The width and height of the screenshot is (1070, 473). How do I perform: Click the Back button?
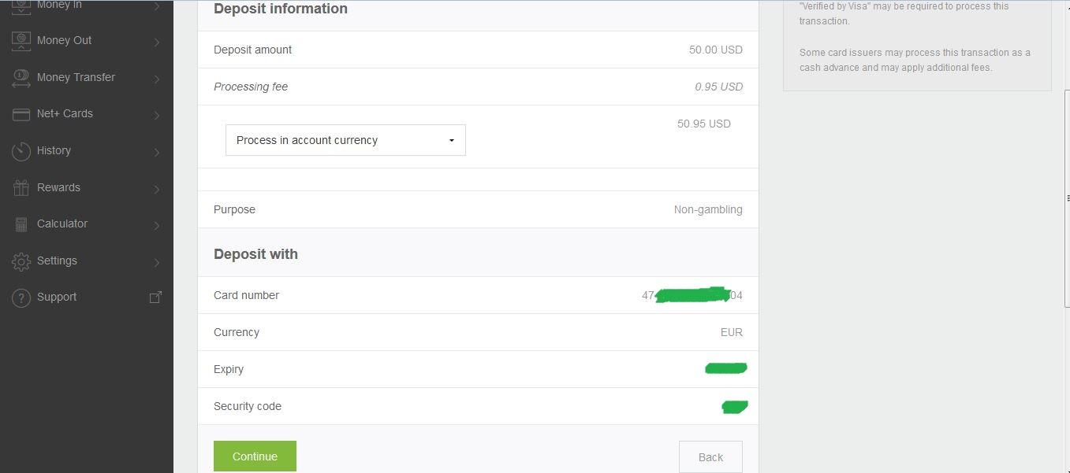point(710,457)
